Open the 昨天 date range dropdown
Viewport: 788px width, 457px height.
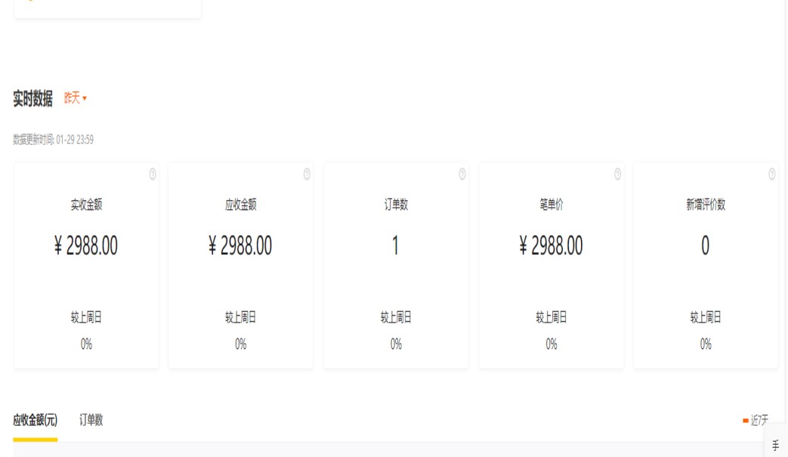coord(76,98)
